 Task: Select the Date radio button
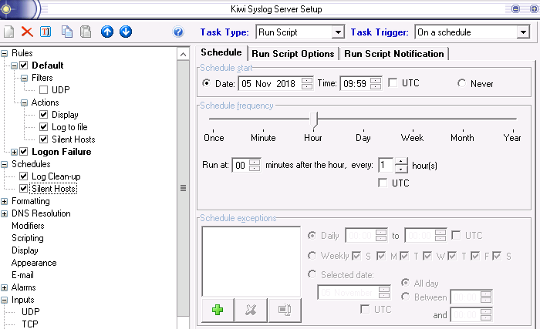click(x=206, y=83)
